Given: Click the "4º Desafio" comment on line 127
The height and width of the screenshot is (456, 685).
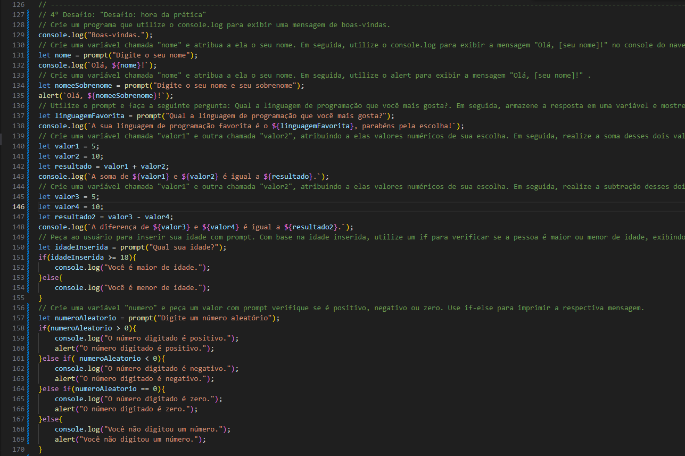Looking at the screenshot, I should pyautogui.click(x=122, y=14).
